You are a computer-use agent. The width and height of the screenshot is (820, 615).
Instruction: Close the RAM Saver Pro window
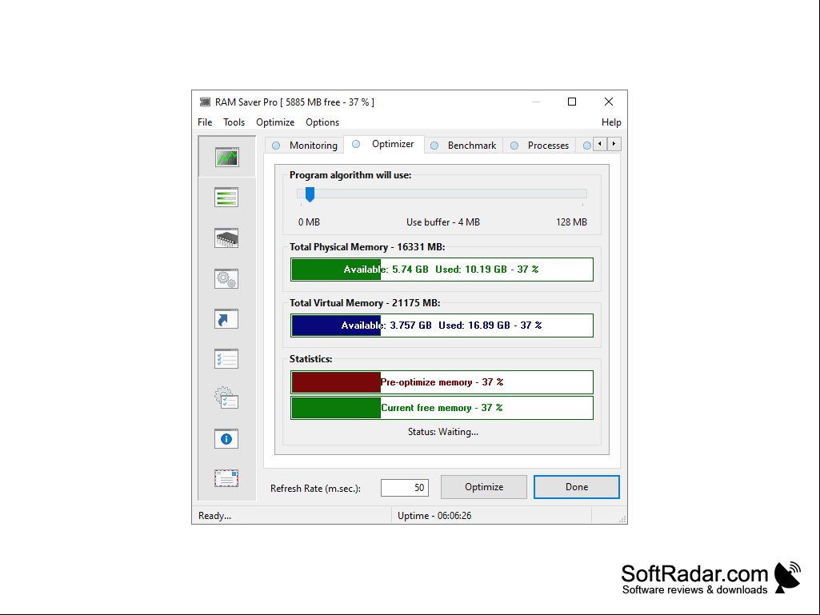tap(609, 102)
